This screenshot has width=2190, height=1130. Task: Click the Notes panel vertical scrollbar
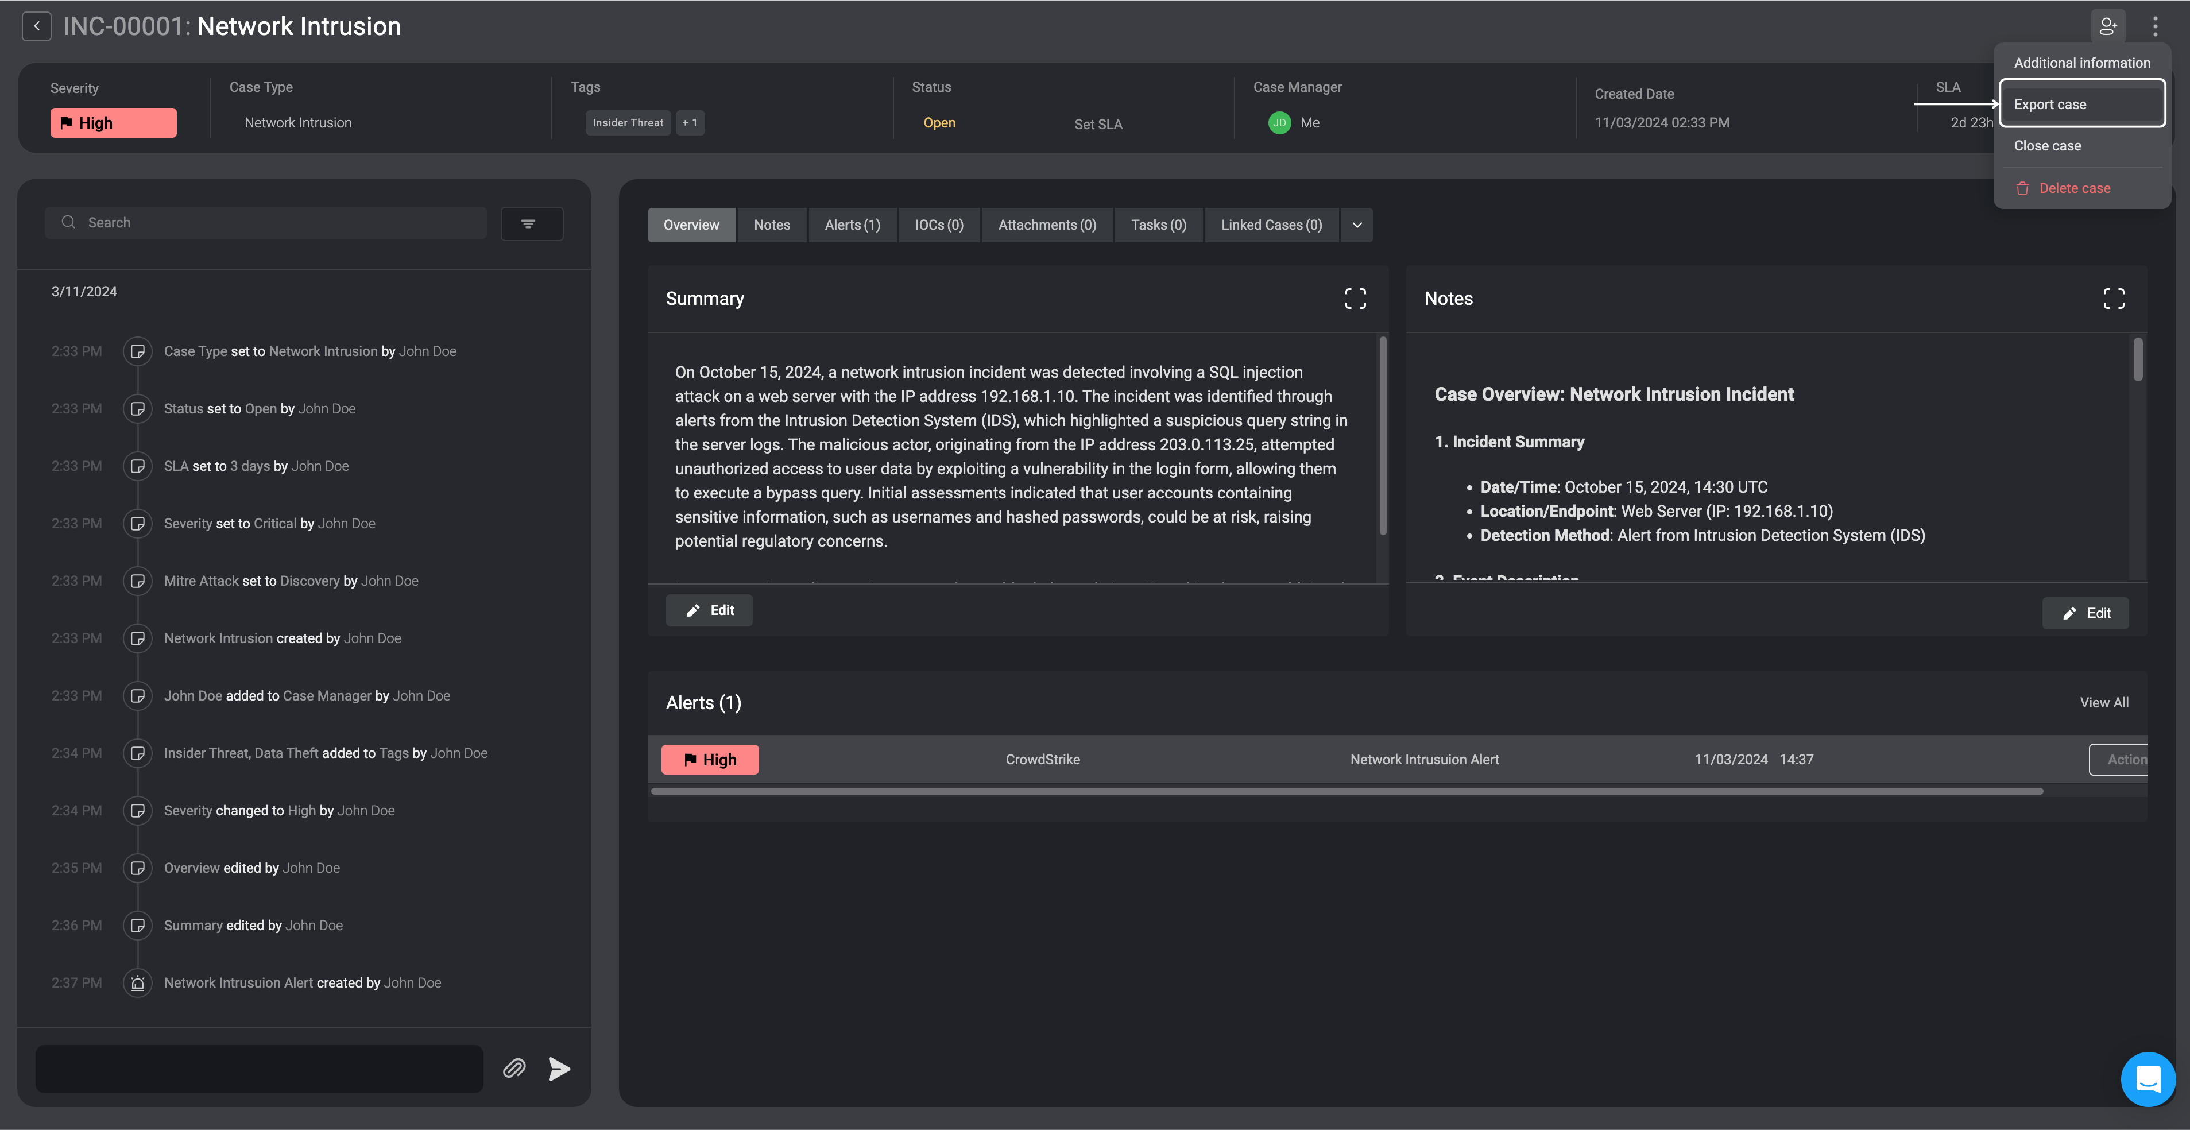pyautogui.click(x=2137, y=359)
